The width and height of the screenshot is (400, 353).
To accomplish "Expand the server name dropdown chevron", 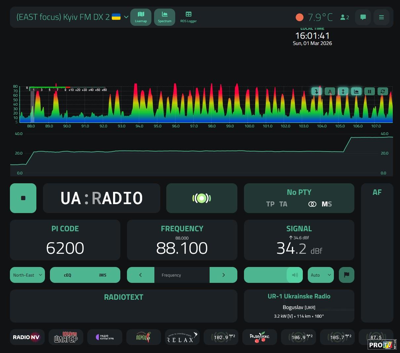I will pyautogui.click(x=126, y=17).
